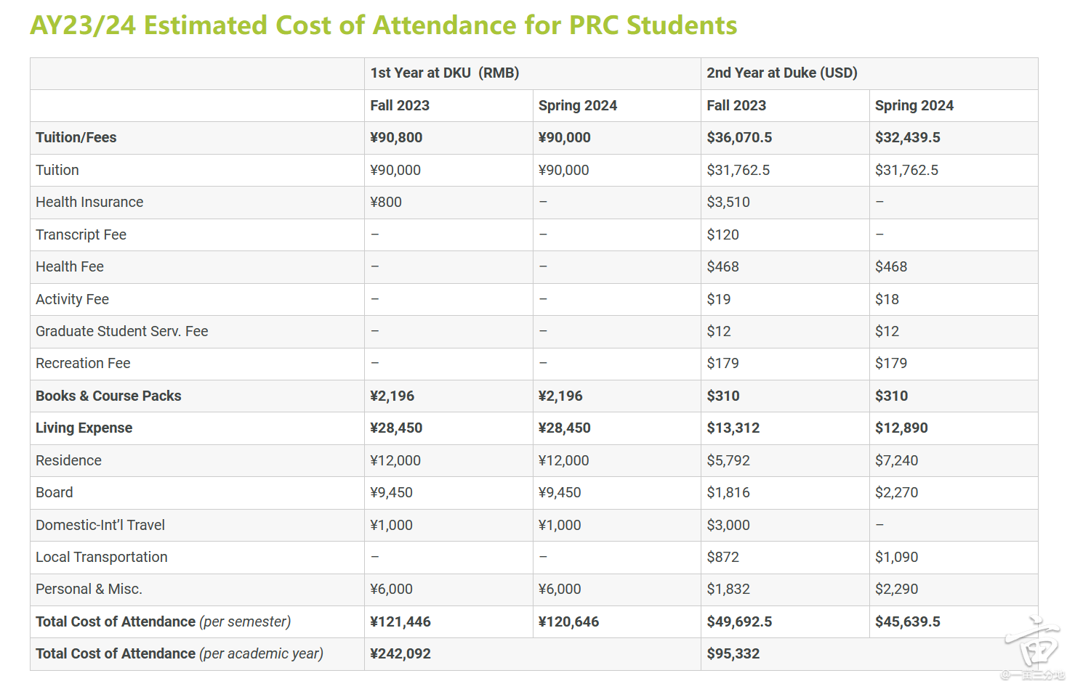1067x681 pixels.
Task: Click the $2,270 Board value
Action: pos(896,493)
